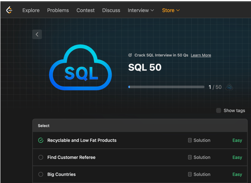This screenshot has width=251, height=183.
Task: Click the target icon beside Crack SQL Interview
Action: (x=130, y=55)
